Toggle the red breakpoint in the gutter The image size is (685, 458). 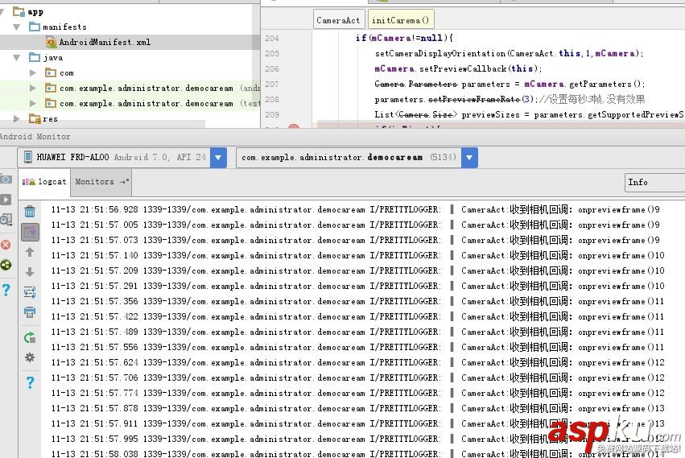[x=294, y=126]
